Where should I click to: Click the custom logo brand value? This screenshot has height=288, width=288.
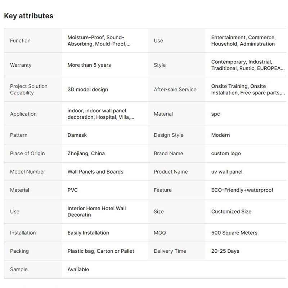tap(226, 153)
